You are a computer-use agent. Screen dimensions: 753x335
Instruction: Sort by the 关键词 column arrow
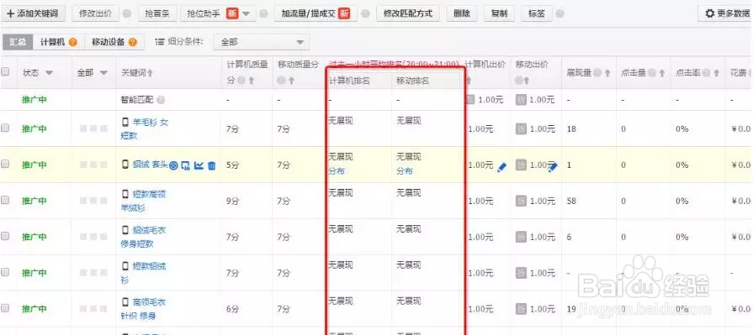151,73
